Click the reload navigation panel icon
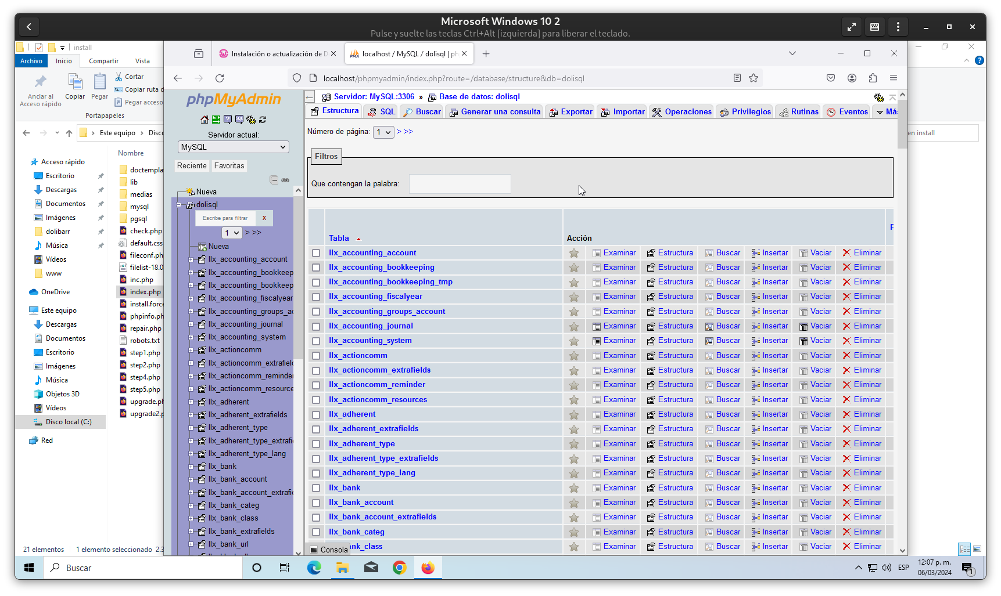 pyautogui.click(x=263, y=120)
